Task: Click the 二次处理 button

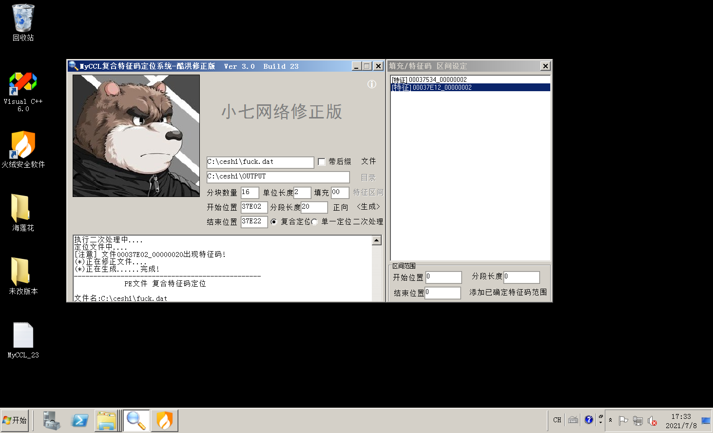Action: click(x=368, y=222)
